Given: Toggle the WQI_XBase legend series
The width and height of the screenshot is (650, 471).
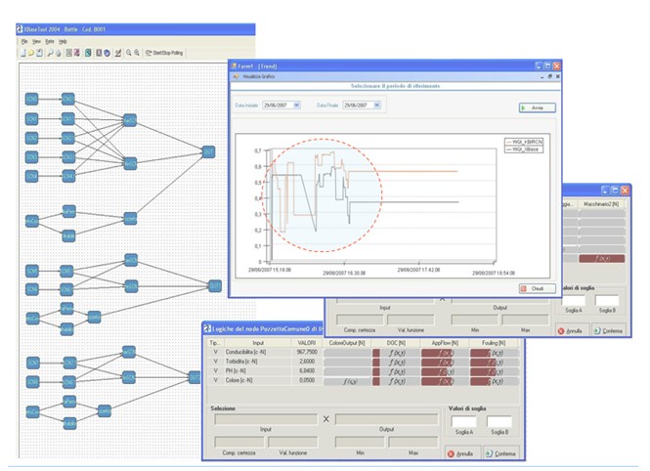Looking at the screenshot, I should (527, 147).
